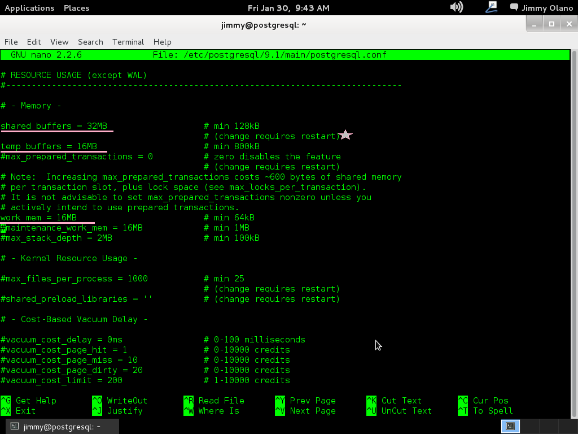Click the pink star annotation mark
This screenshot has width=578, height=434.
point(345,135)
